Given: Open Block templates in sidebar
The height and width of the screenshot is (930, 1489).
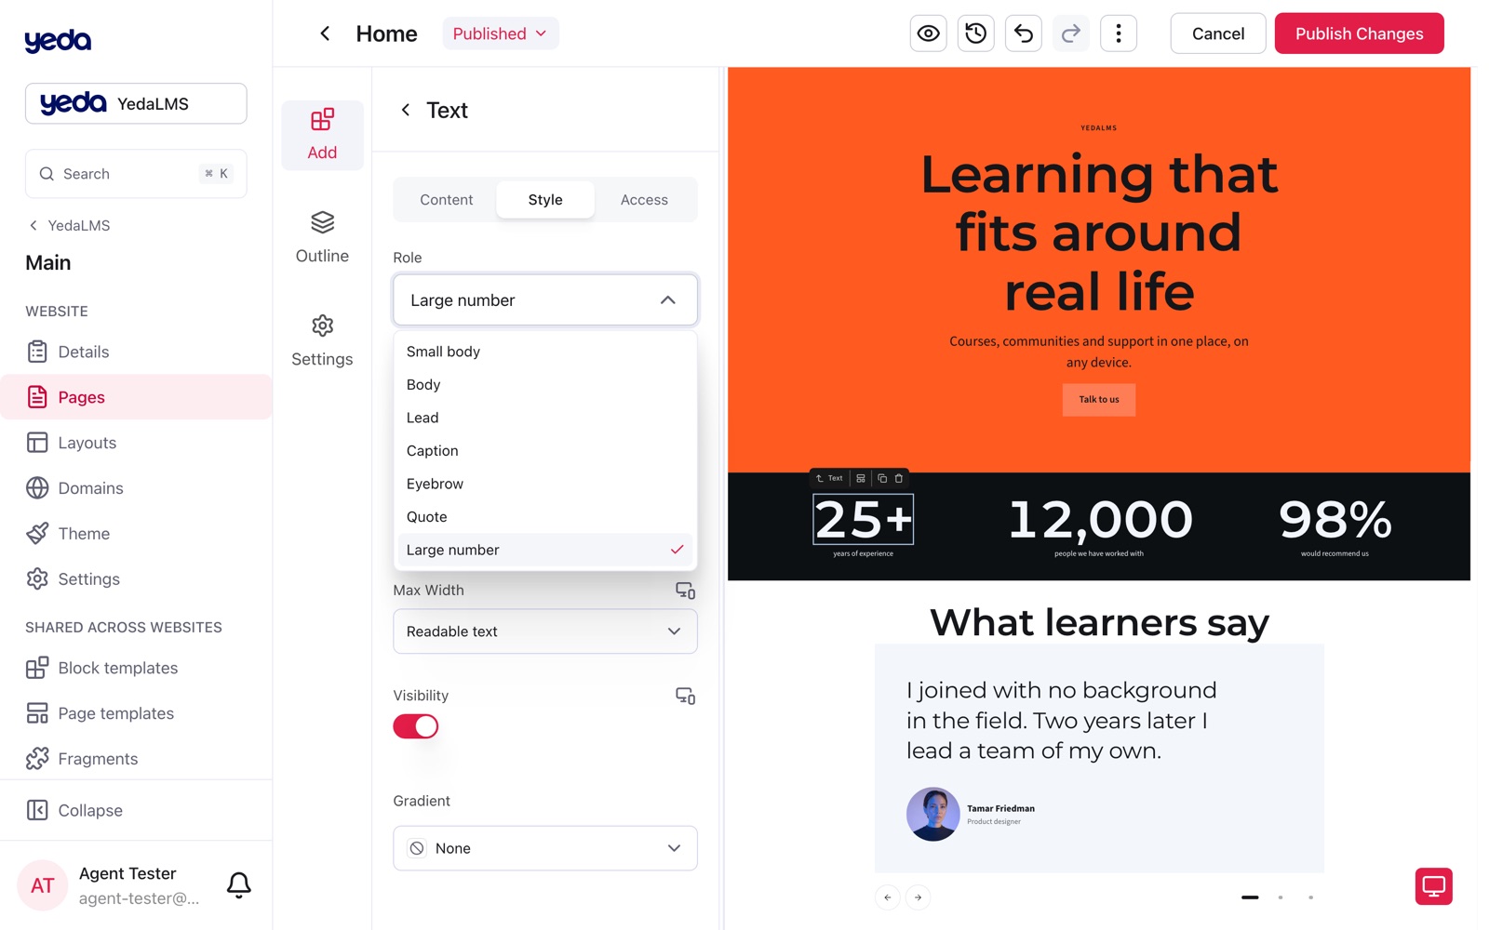Looking at the screenshot, I should click(136, 668).
